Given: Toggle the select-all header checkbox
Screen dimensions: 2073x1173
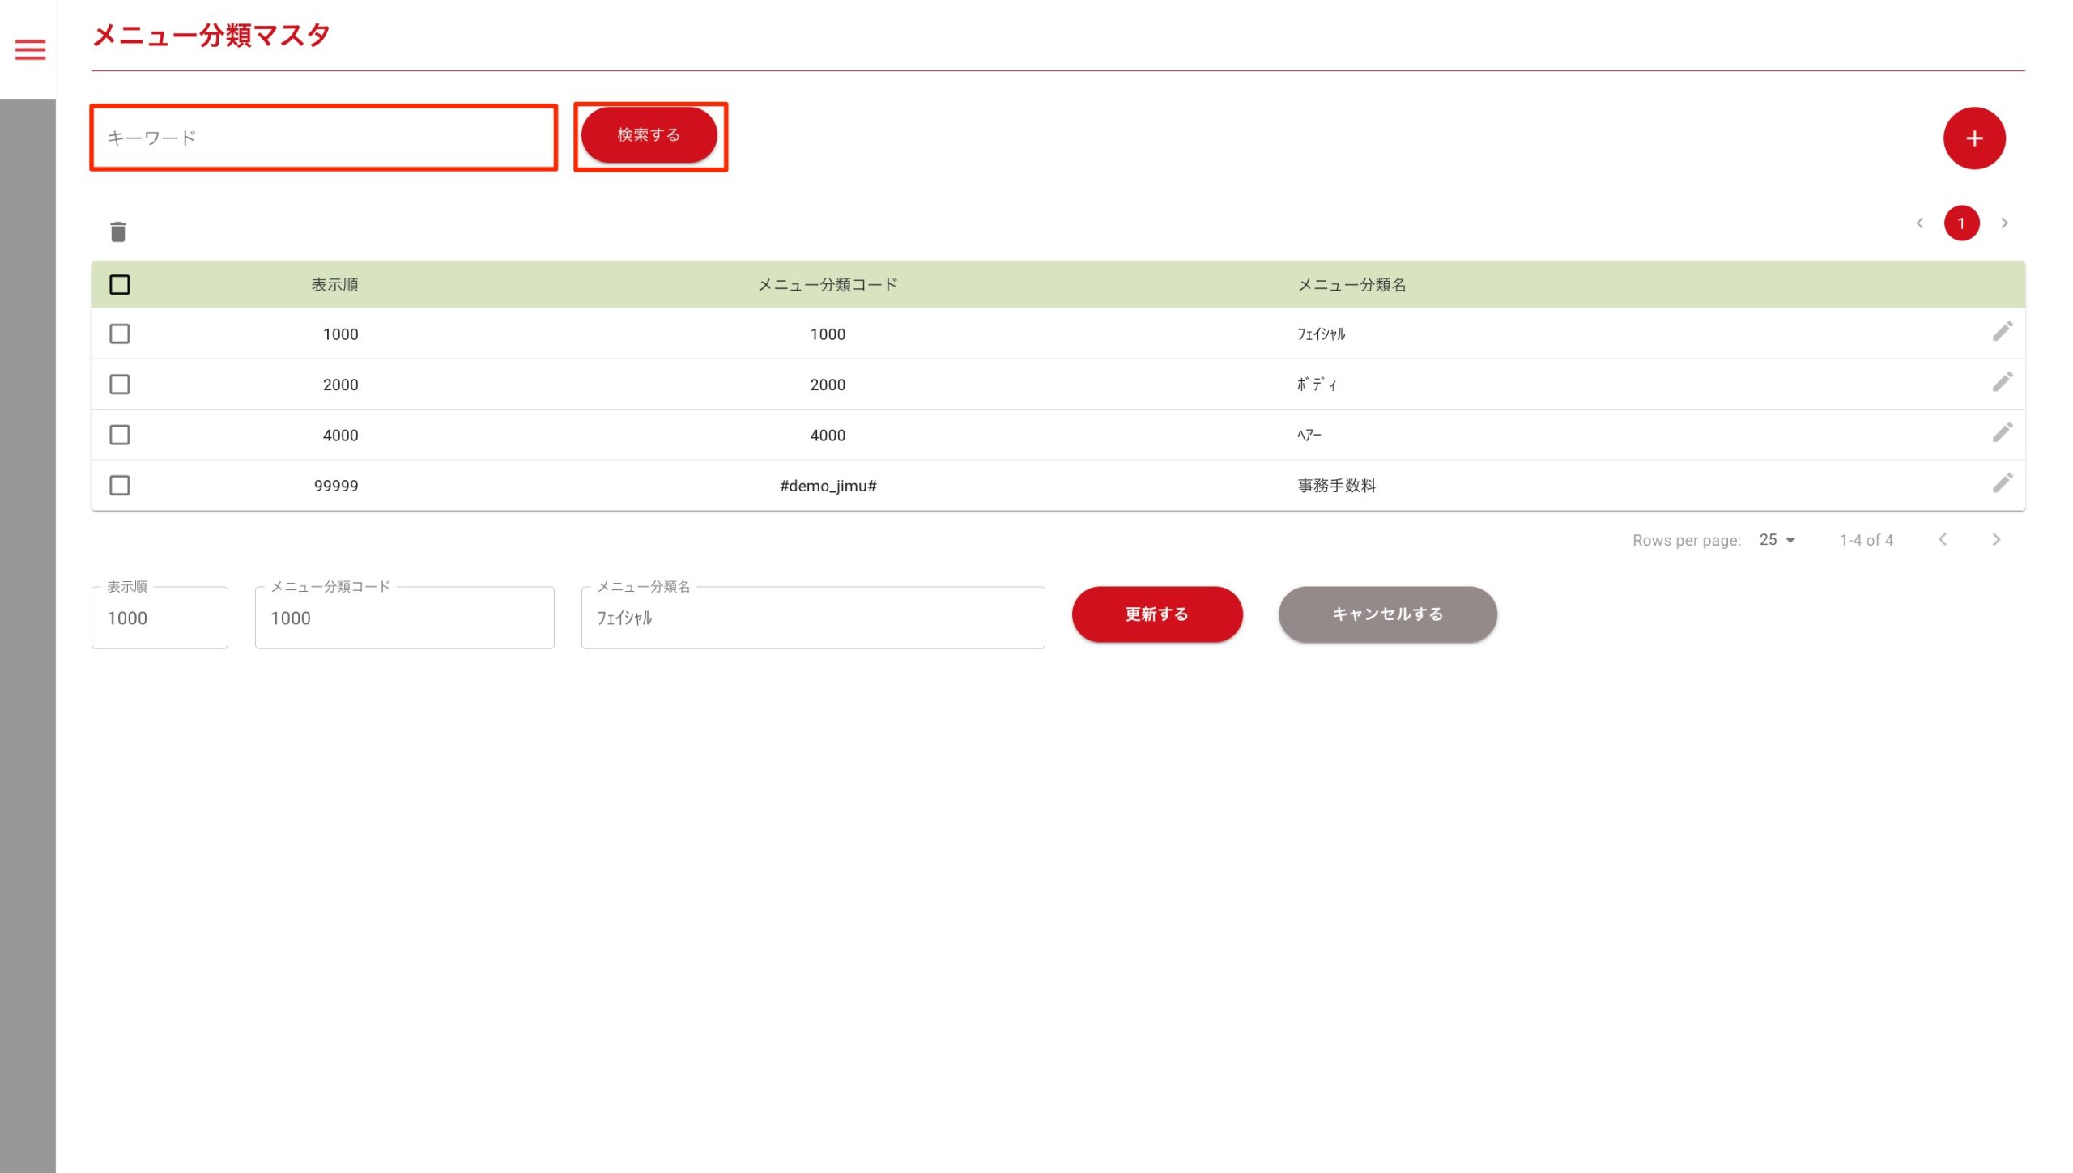Looking at the screenshot, I should [x=120, y=285].
